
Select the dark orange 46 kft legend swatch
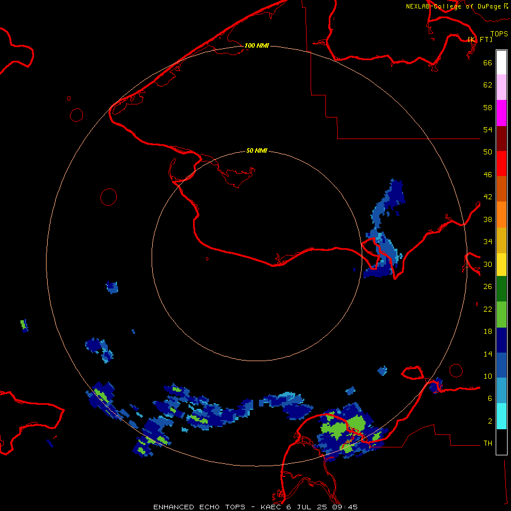pos(501,189)
